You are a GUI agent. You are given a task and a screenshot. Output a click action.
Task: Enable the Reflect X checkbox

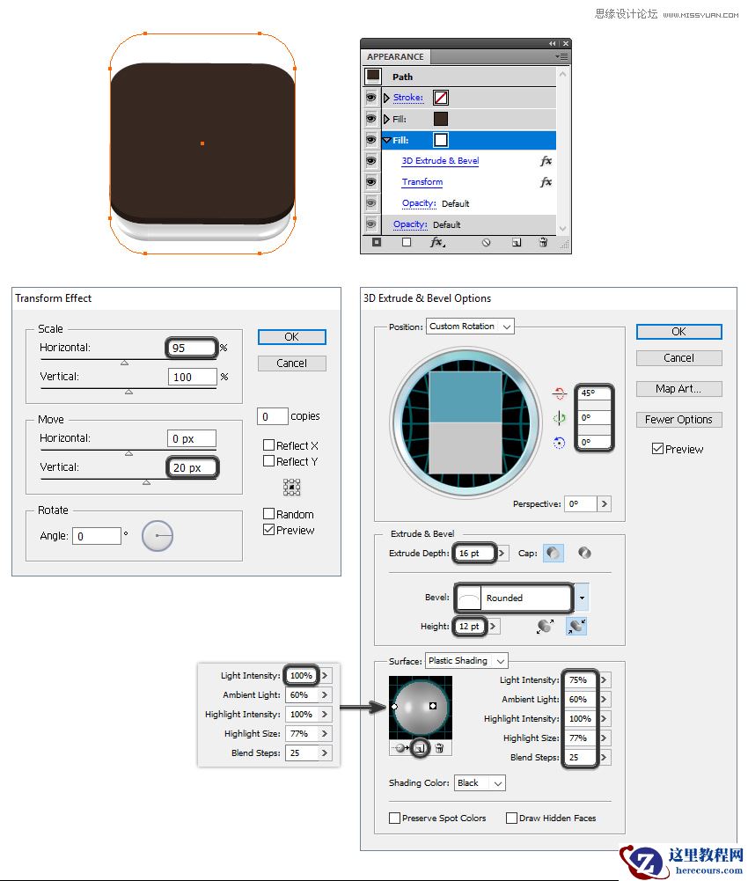(268, 445)
